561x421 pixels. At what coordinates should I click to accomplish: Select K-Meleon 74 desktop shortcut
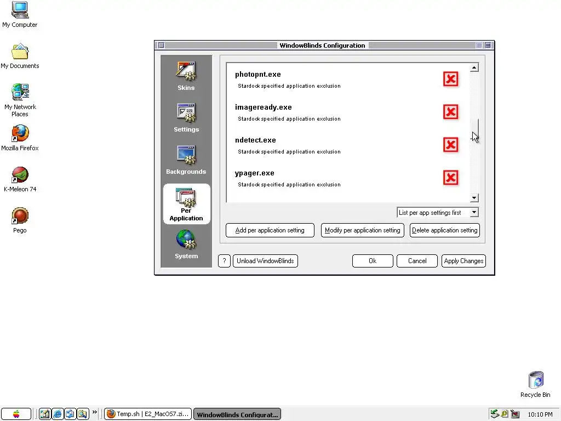point(20,179)
